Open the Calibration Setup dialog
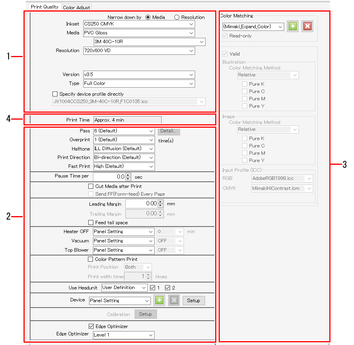Viewport: 354px width, 345px height. coord(145,314)
